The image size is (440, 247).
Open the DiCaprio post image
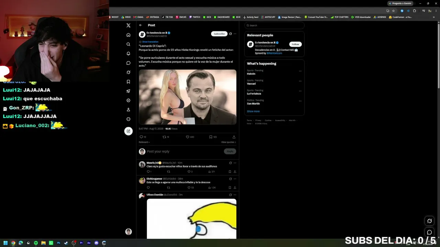(x=188, y=97)
